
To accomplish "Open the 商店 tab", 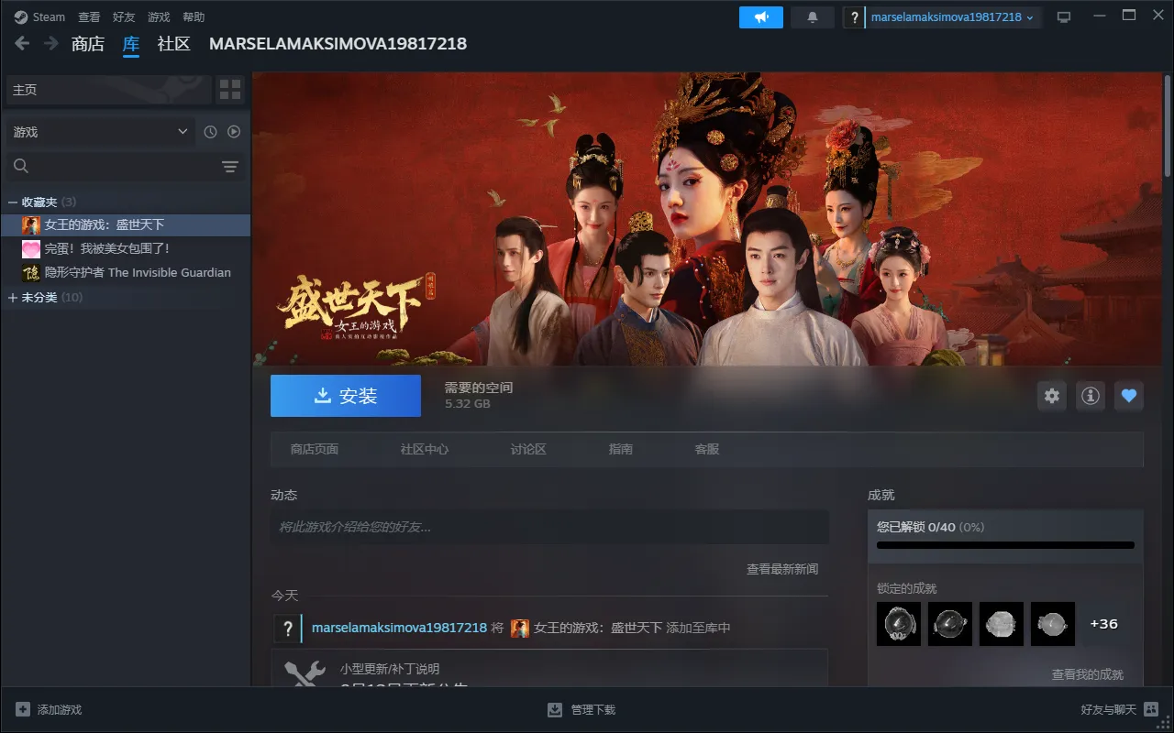I will coord(88,44).
